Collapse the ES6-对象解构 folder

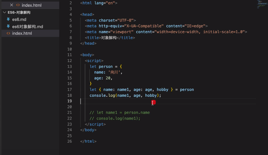point(5,12)
